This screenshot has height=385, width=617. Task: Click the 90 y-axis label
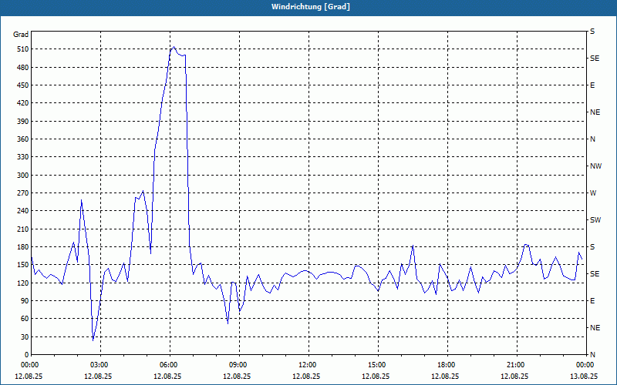(x=25, y=301)
